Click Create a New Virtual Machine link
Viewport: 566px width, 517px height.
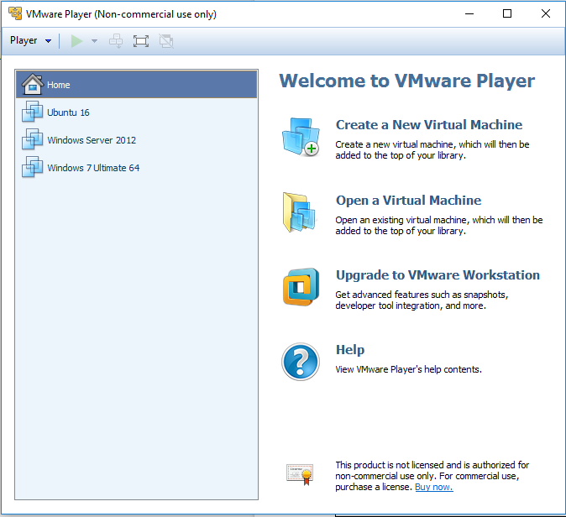(x=429, y=125)
